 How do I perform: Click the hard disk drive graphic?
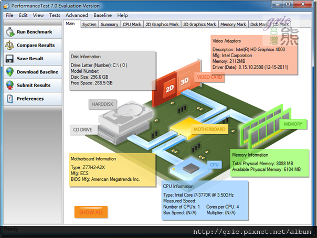(x=125, y=116)
